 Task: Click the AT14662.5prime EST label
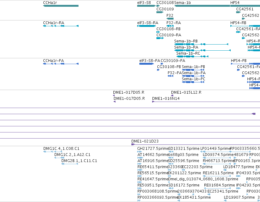tap(153, 155)
